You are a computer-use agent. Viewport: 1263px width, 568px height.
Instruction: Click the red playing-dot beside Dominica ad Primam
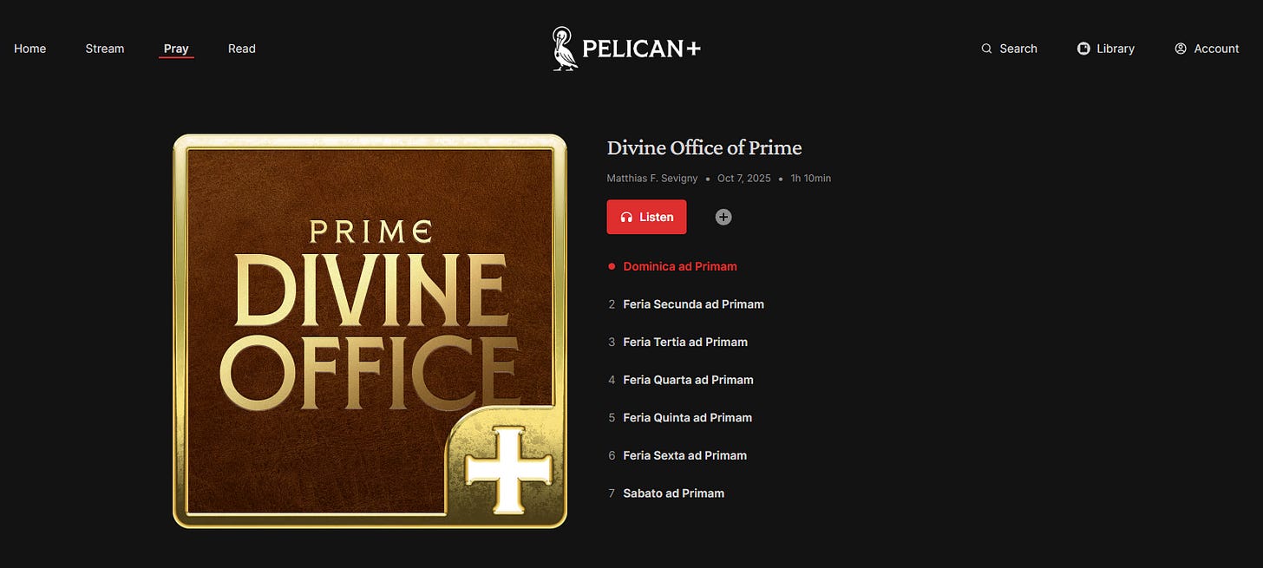[x=612, y=266]
